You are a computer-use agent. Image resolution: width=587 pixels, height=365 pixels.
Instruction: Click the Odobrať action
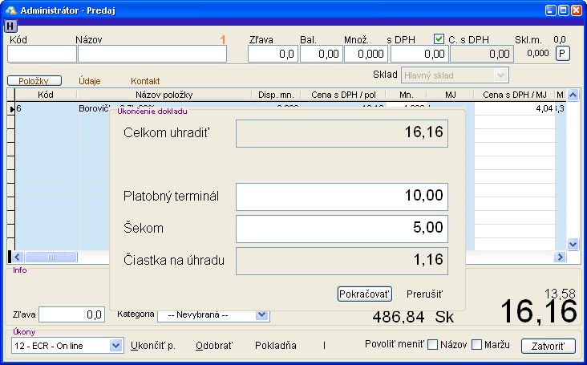click(x=214, y=346)
